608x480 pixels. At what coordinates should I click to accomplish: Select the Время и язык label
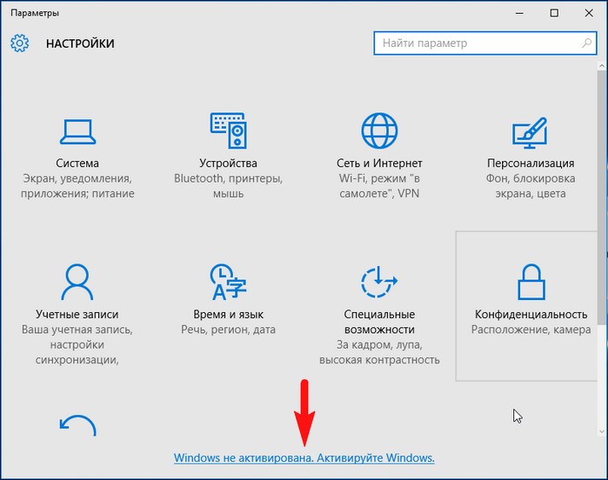(x=229, y=315)
